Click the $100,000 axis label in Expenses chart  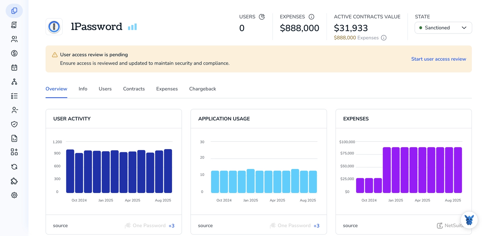coord(347,142)
